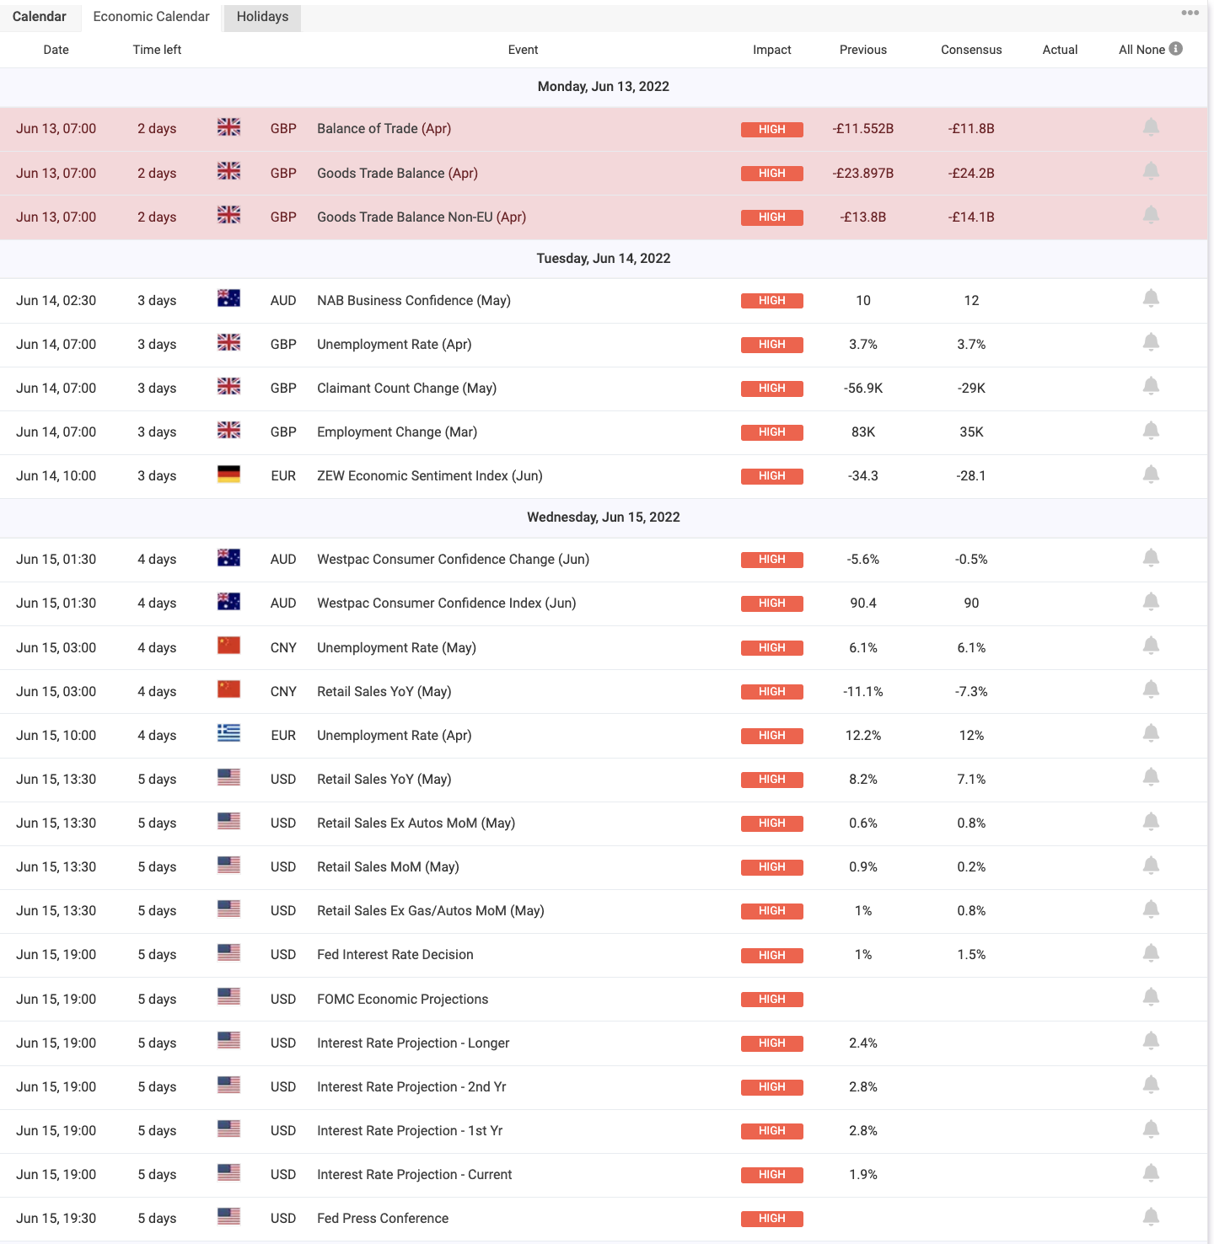Image resolution: width=1214 pixels, height=1244 pixels.
Task: Click the Wednesday, Jun 15, 2022 date header
Action: pyautogui.click(x=604, y=517)
